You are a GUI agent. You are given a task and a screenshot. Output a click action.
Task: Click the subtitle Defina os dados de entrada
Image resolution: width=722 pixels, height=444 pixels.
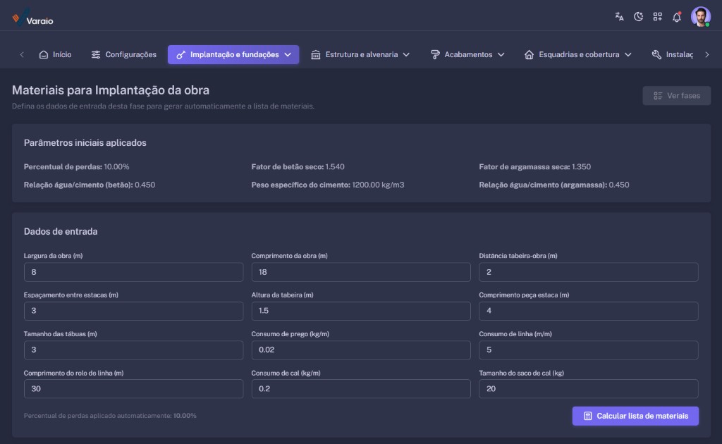pyautogui.click(x=163, y=106)
